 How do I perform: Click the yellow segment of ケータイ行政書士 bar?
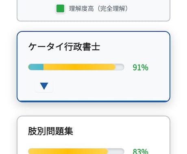tap(79, 67)
